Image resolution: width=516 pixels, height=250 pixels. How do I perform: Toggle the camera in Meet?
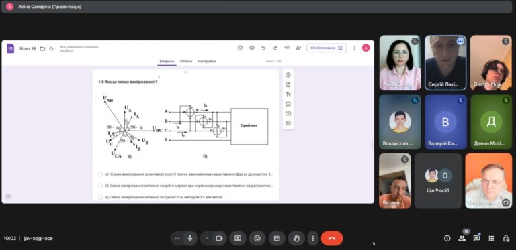point(219,239)
